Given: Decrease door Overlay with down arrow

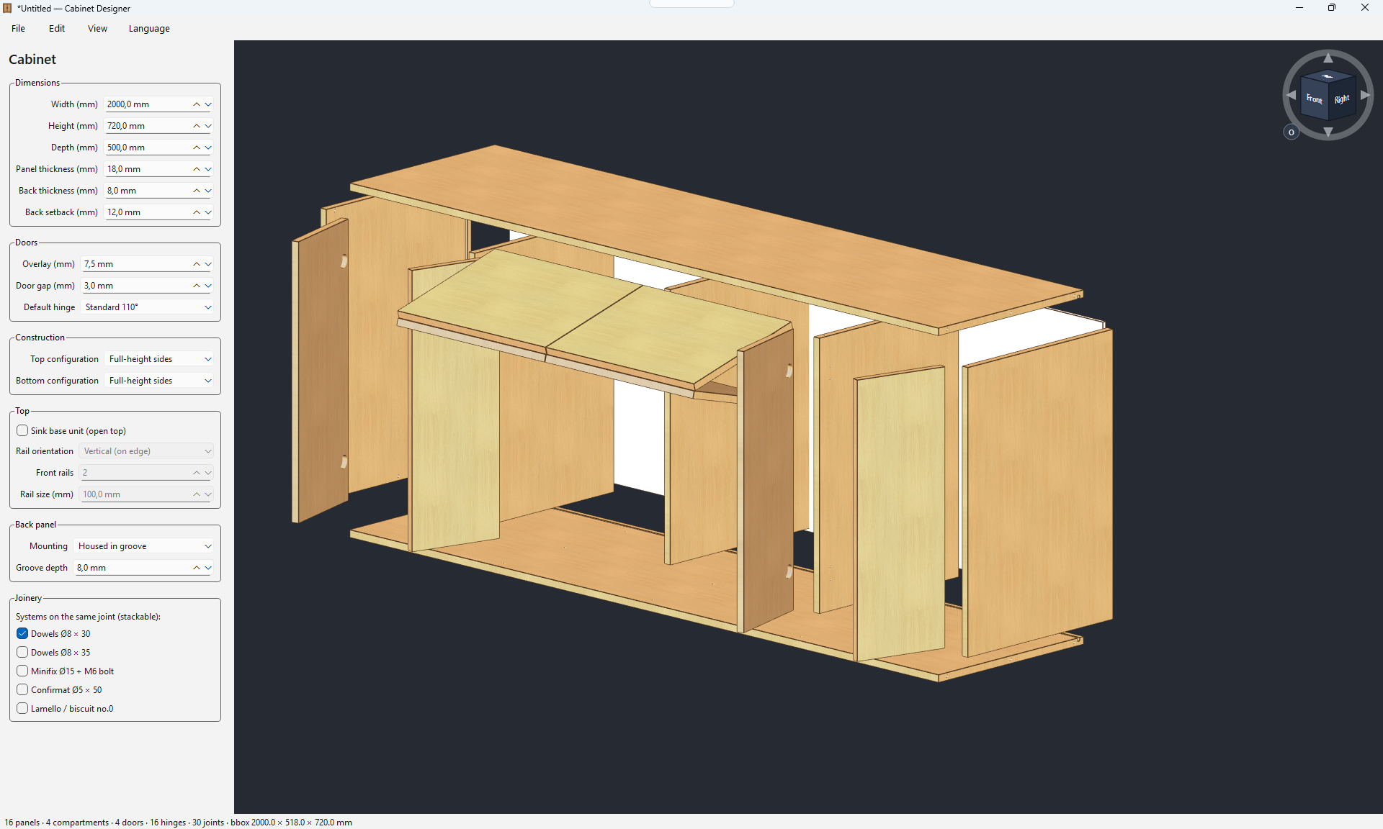Looking at the screenshot, I should 208,264.
